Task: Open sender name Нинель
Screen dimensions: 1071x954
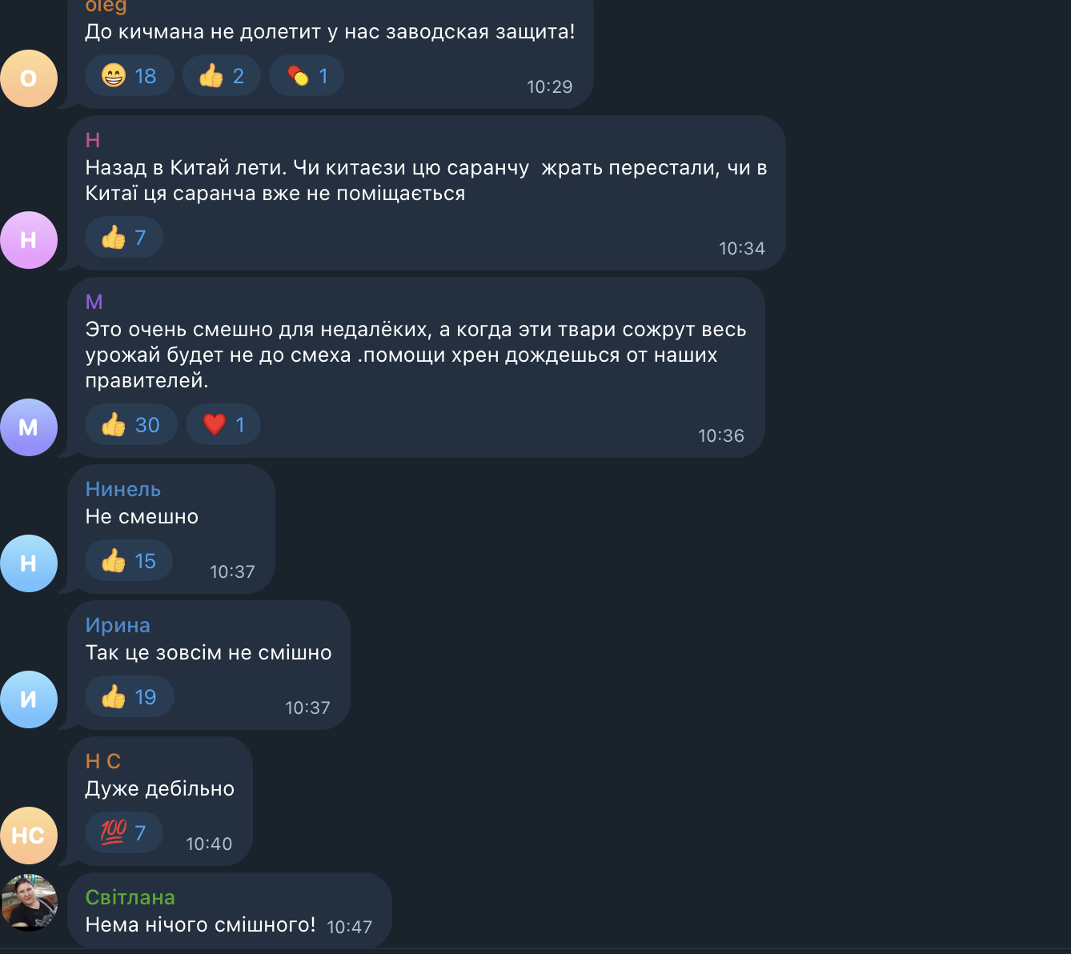Action: click(x=123, y=489)
